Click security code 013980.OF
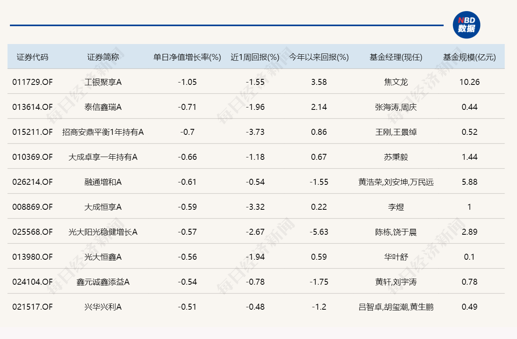Image resolution: width=517 pixels, height=339 pixels. point(33,257)
